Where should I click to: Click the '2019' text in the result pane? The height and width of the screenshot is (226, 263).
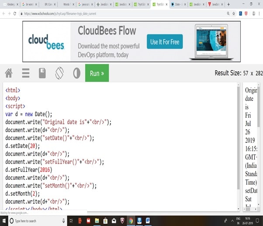(x=250, y=140)
